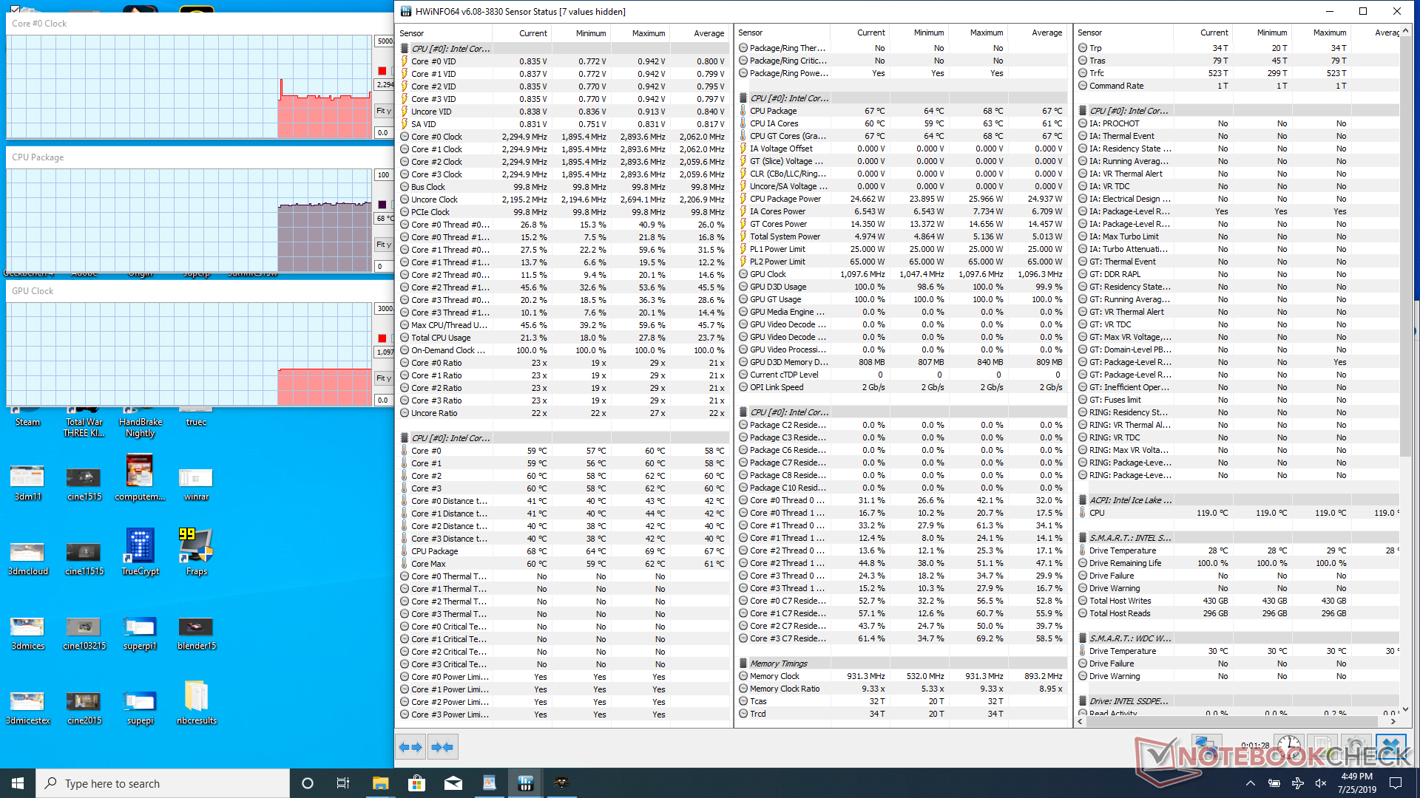Click the logging sheet icon
This screenshot has width=1420, height=798.
point(1323,746)
